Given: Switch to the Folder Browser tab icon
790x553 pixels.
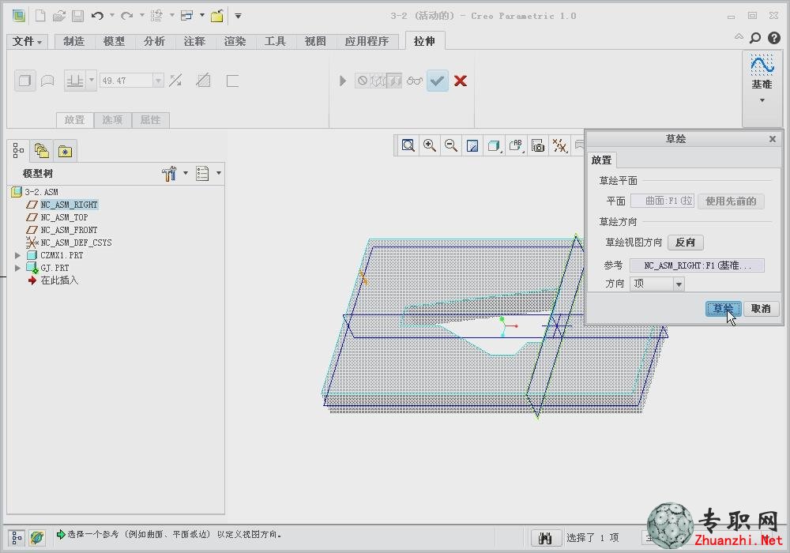Looking at the screenshot, I should [41, 151].
